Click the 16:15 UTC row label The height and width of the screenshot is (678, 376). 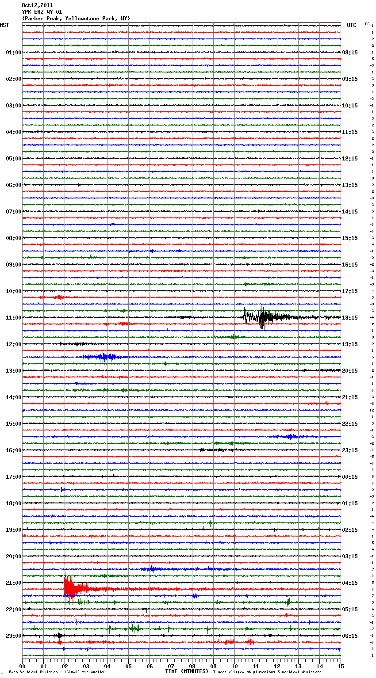(350, 265)
